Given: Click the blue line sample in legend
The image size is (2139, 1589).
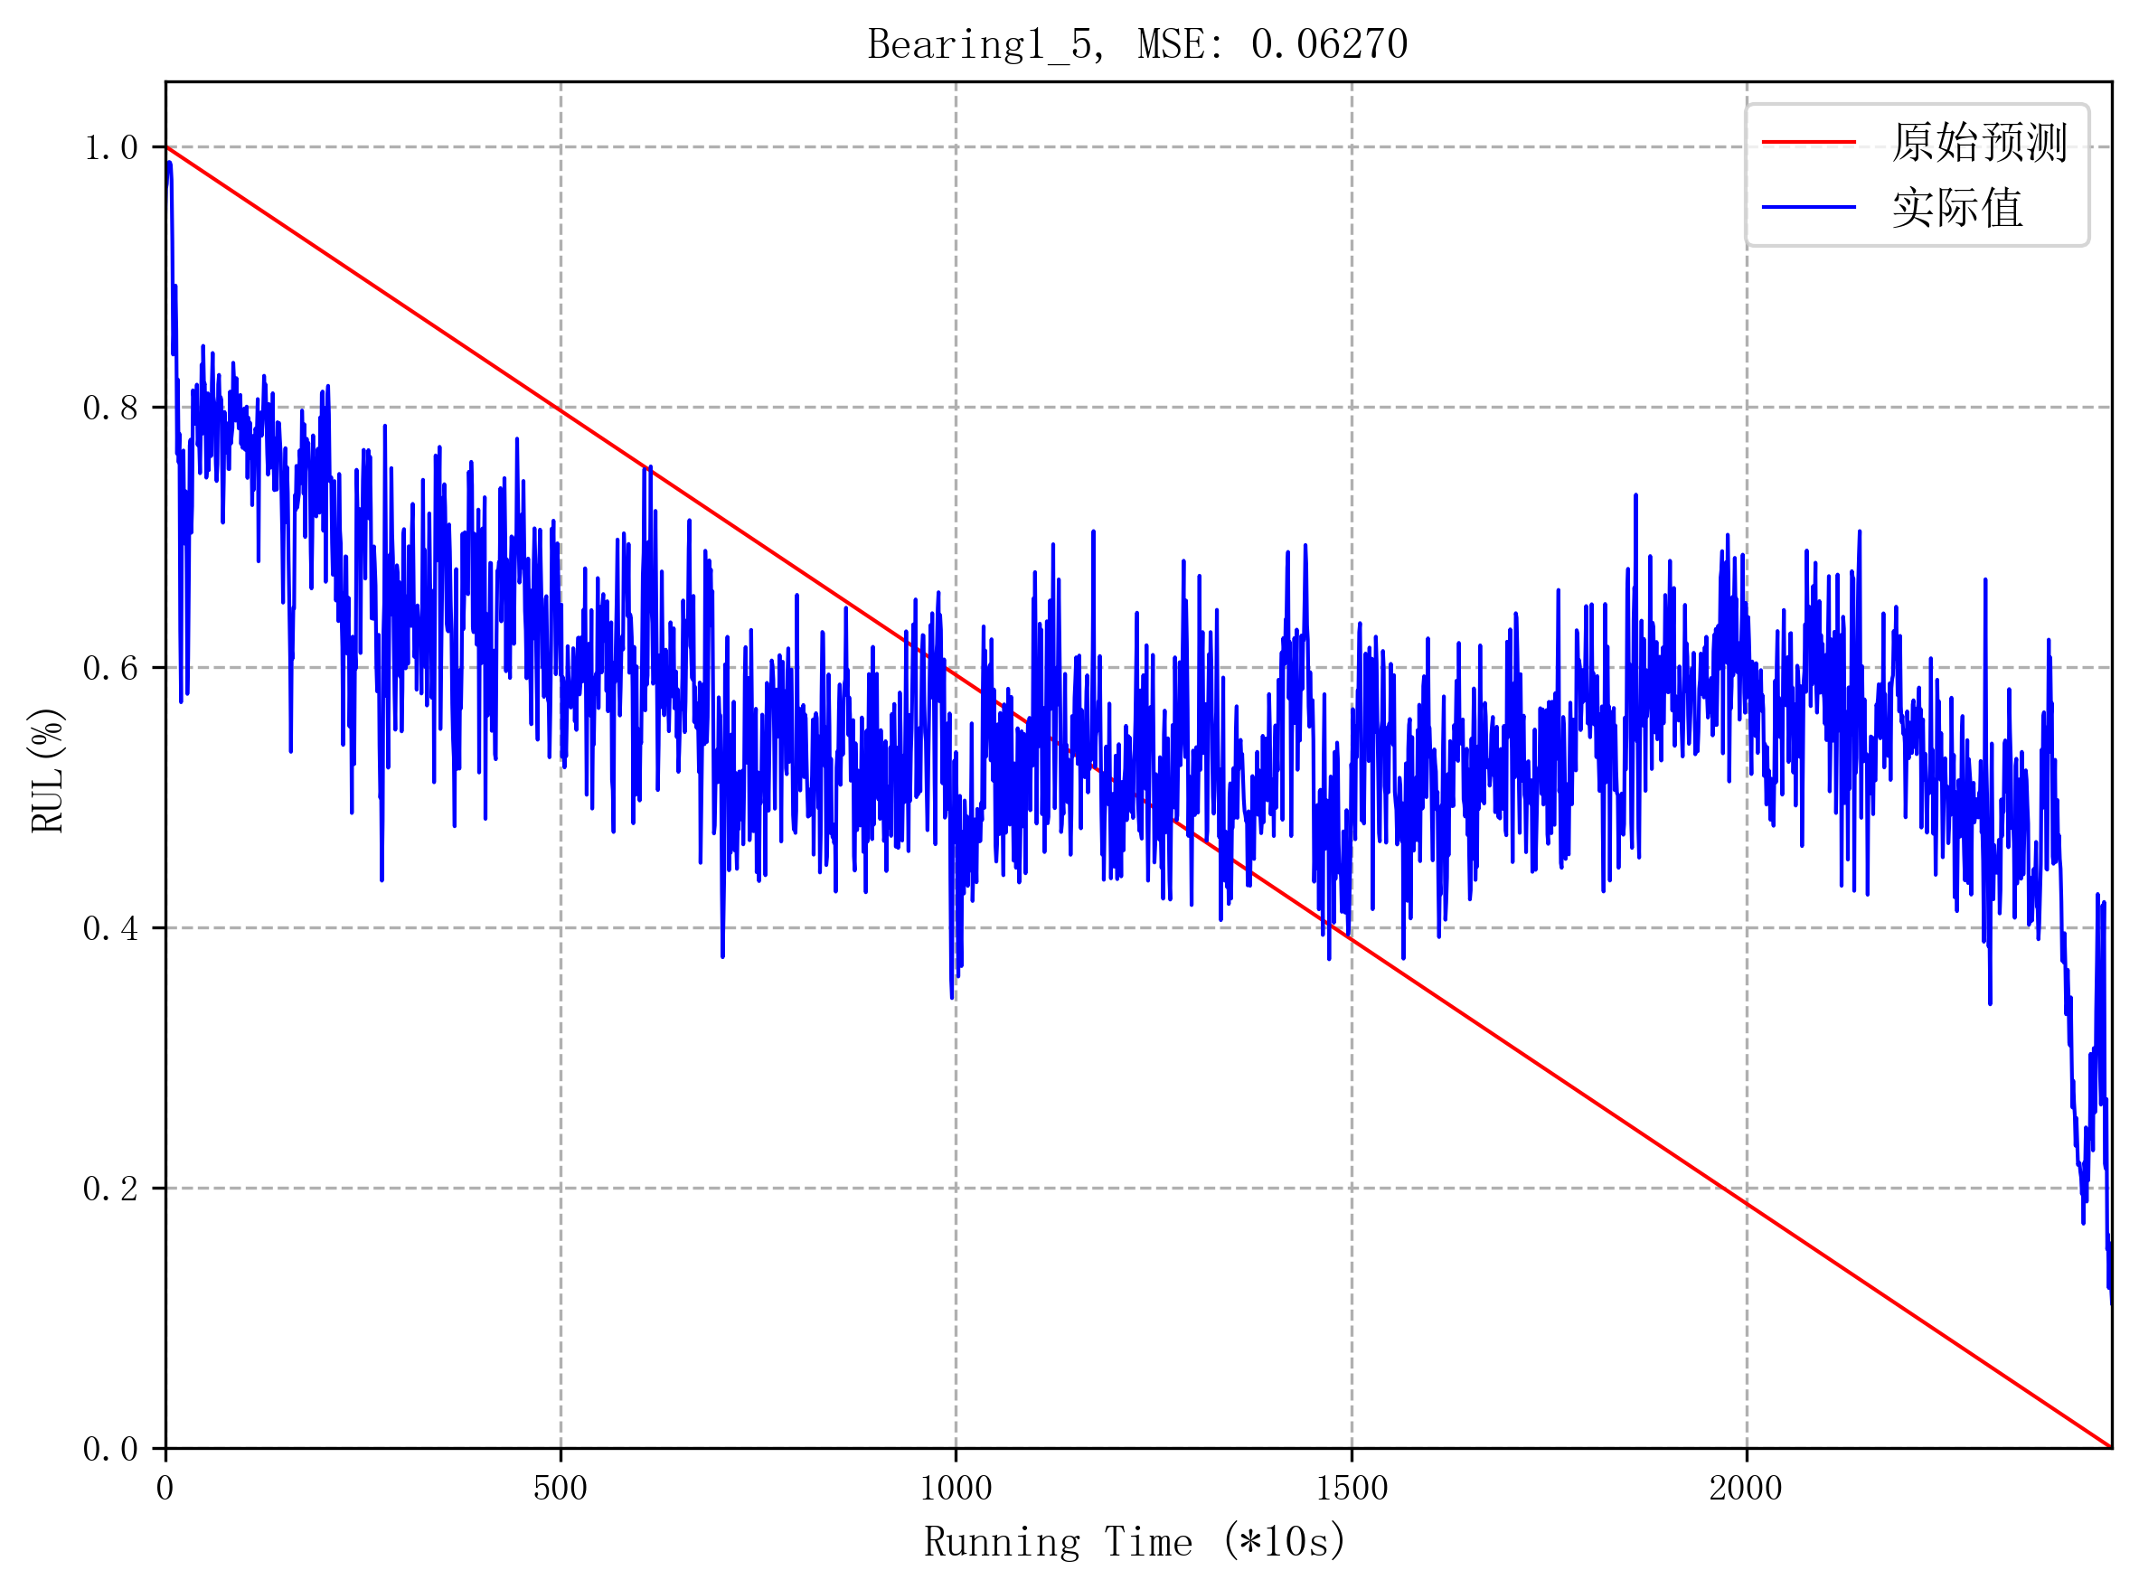Looking at the screenshot, I should 1809,207.
